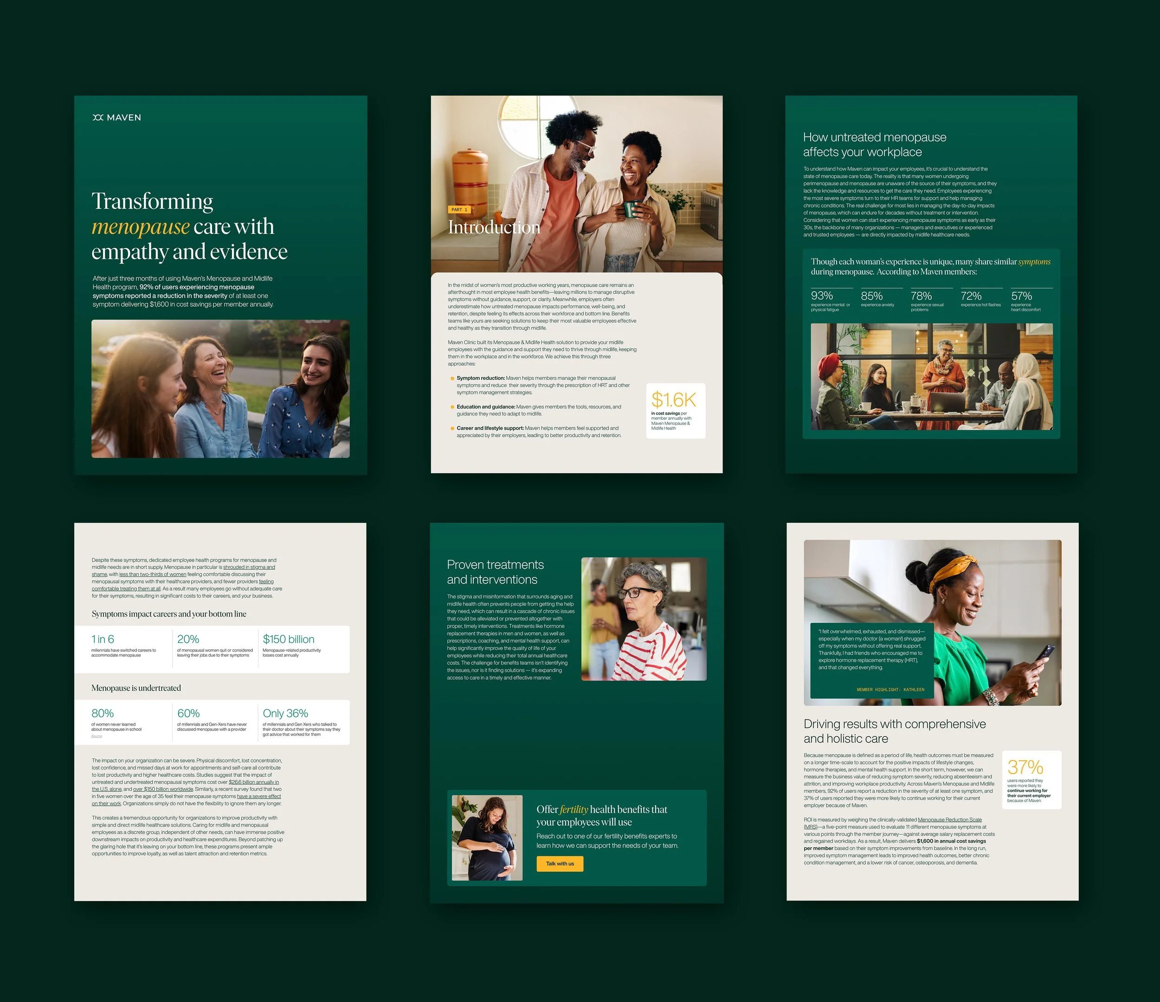This screenshot has width=1160, height=1002.
Task: Click the Member Highlight: Kathleen quote box
Action: pos(872,660)
